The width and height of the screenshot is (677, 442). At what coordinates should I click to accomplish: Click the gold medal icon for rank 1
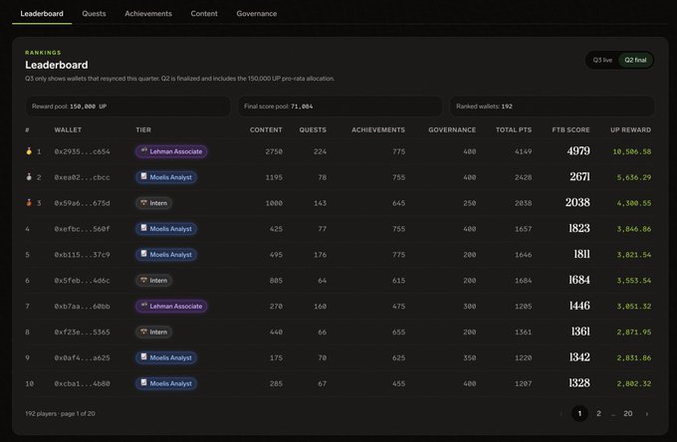click(29, 151)
